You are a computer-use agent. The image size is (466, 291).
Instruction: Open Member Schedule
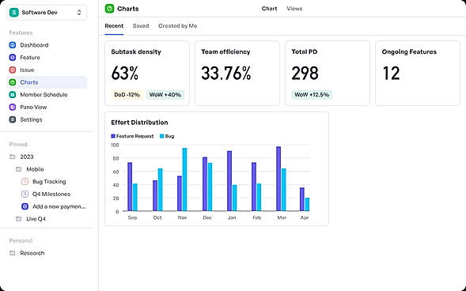[47, 95]
